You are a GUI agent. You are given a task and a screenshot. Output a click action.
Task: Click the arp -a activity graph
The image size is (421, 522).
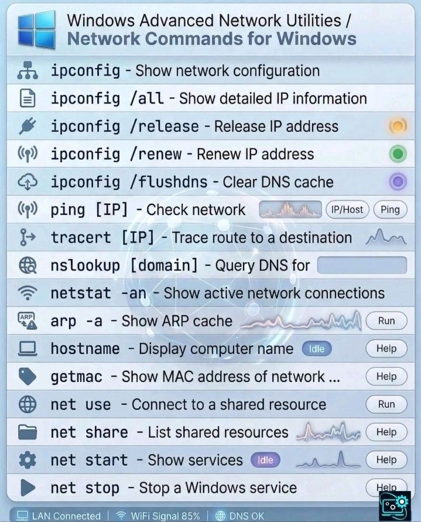[300, 321]
